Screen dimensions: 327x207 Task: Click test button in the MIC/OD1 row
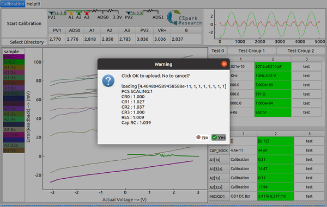pyautogui.click(x=309, y=196)
